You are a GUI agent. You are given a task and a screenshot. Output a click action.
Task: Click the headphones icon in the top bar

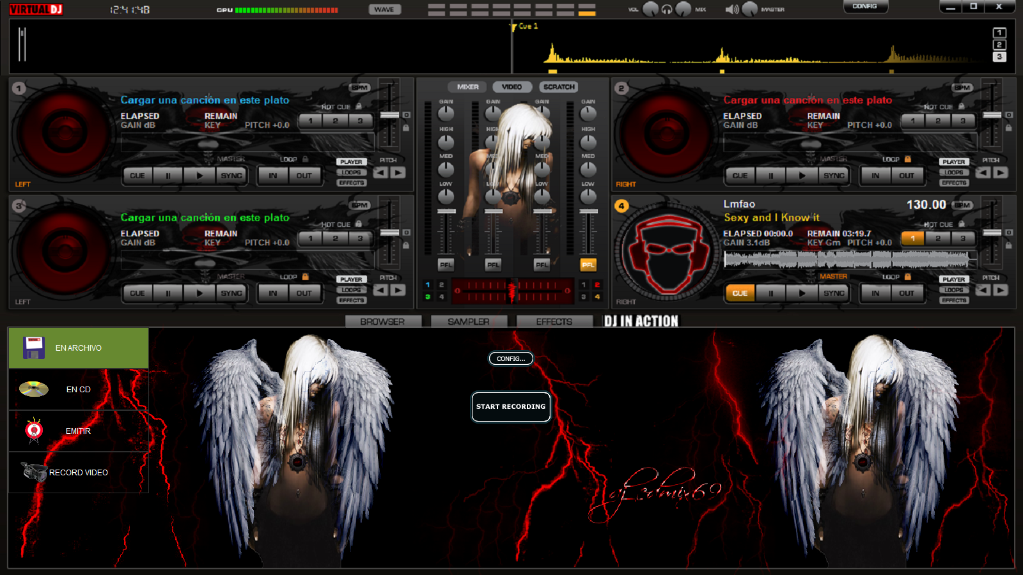pyautogui.click(x=667, y=10)
